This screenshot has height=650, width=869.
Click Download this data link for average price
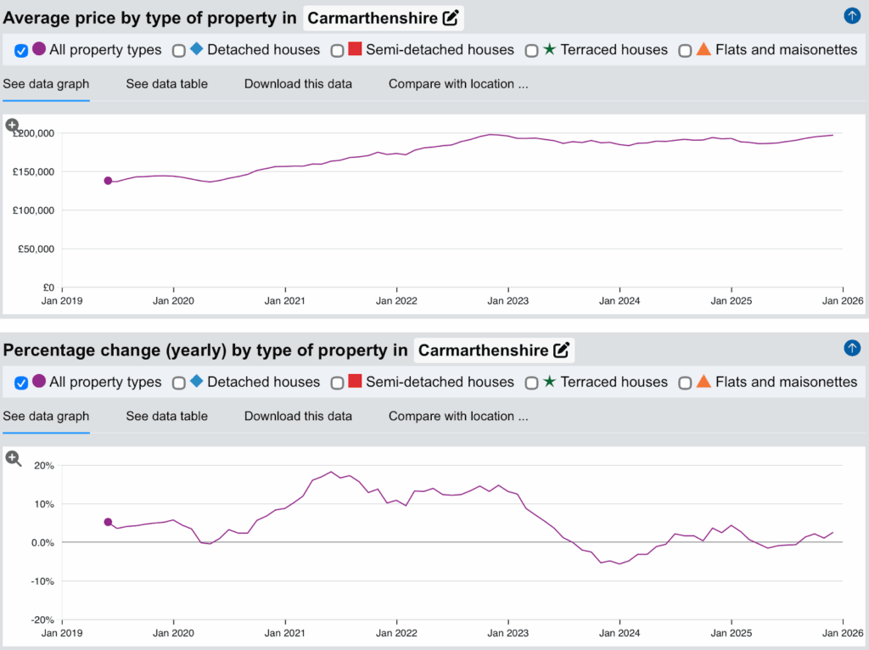click(x=298, y=84)
